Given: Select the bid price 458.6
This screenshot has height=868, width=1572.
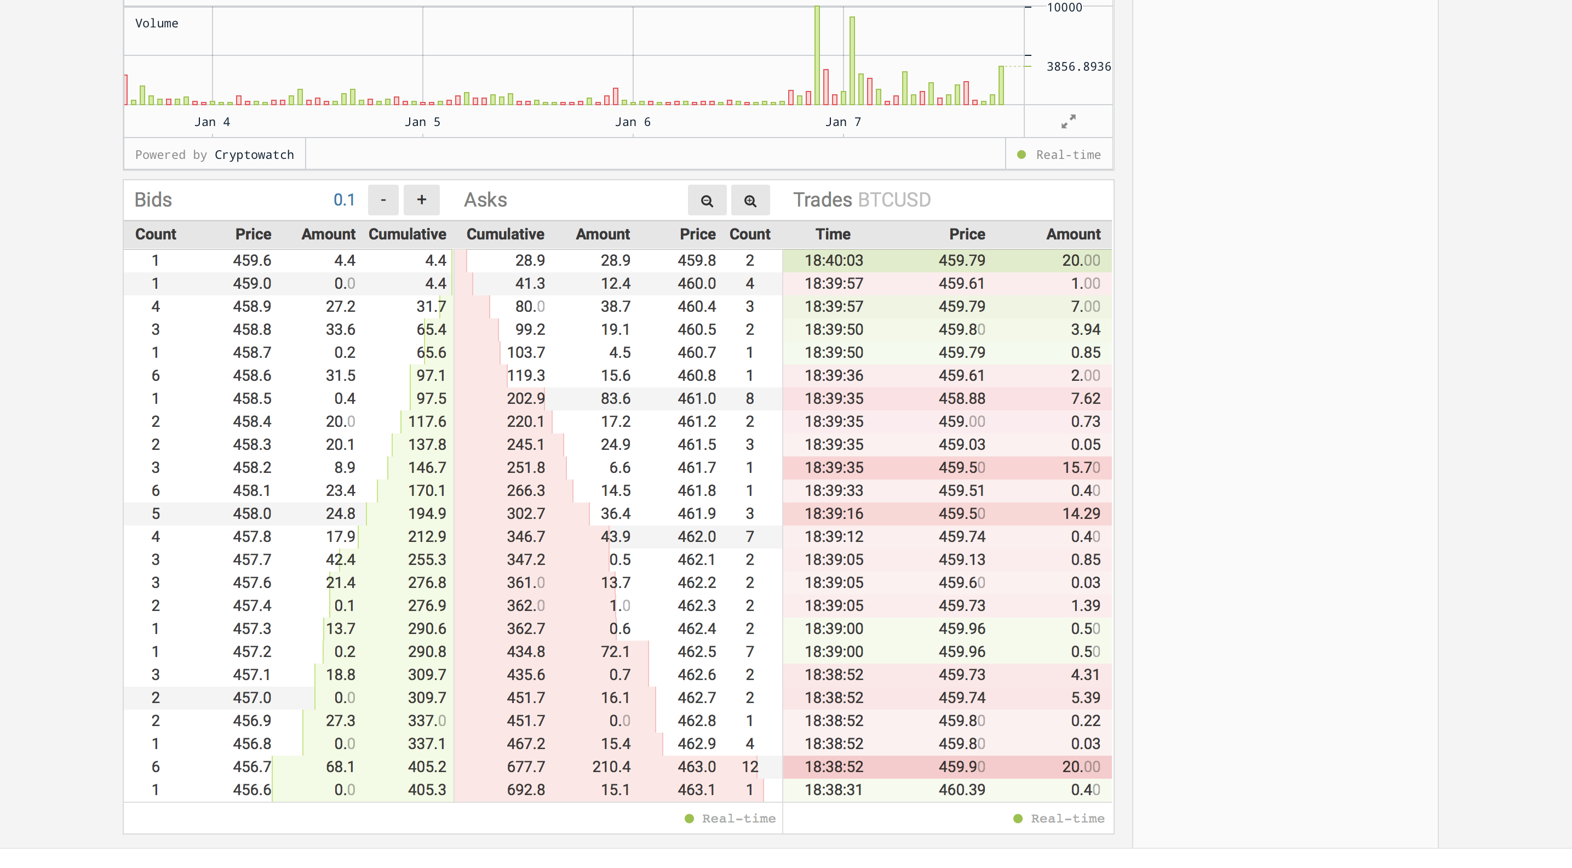Looking at the screenshot, I should [x=252, y=375].
